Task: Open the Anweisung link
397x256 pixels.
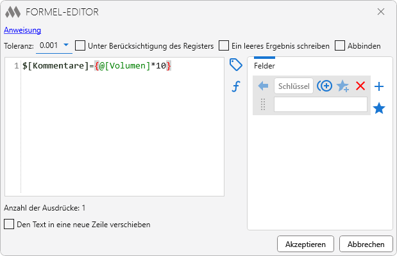Action: (22, 29)
